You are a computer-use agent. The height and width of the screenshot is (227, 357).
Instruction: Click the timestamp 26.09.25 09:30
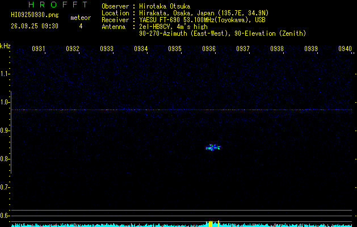coord(35,26)
